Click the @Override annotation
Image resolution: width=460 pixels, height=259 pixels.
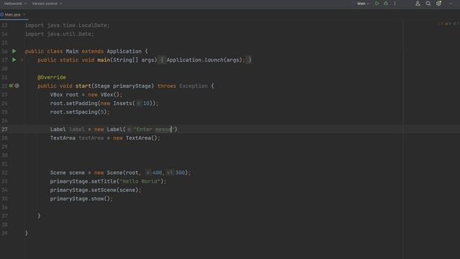[x=52, y=77]
